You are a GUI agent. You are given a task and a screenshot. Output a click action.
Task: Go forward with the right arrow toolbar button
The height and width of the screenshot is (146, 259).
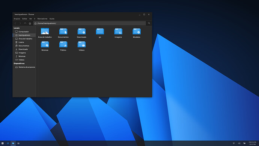click(x=20, y=23)
